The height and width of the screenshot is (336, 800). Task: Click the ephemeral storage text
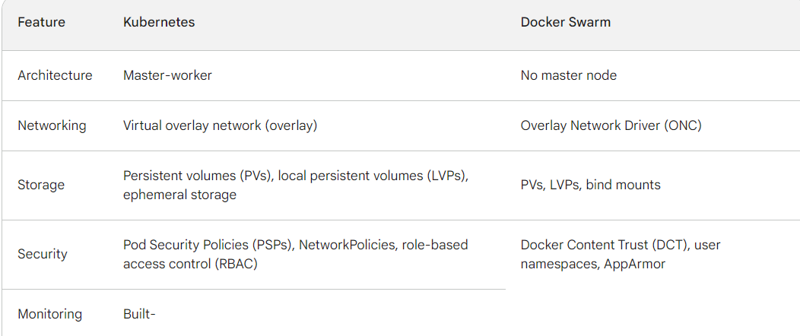(179, 195)
